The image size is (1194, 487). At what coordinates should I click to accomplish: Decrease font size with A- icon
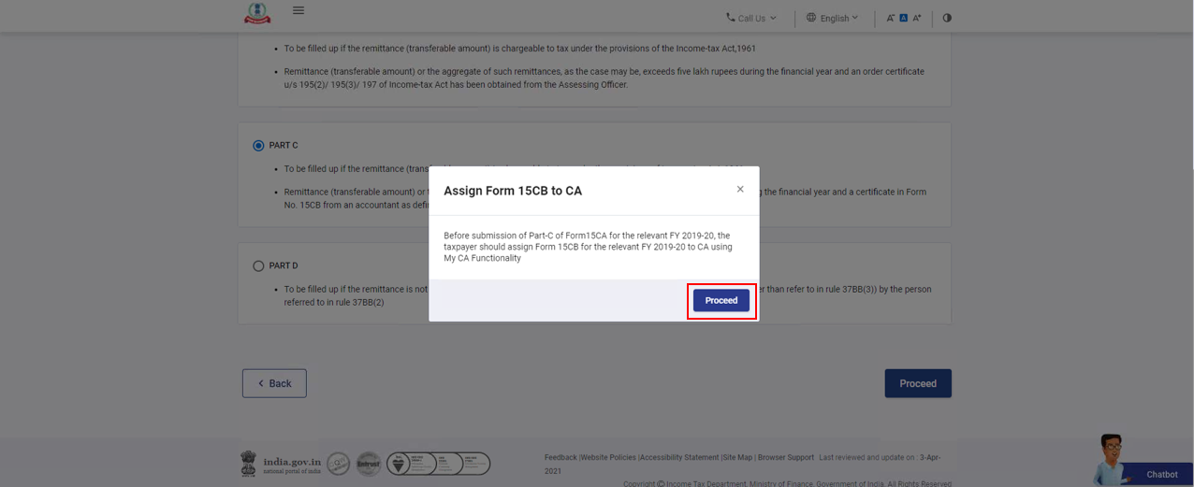coord(891,18)
